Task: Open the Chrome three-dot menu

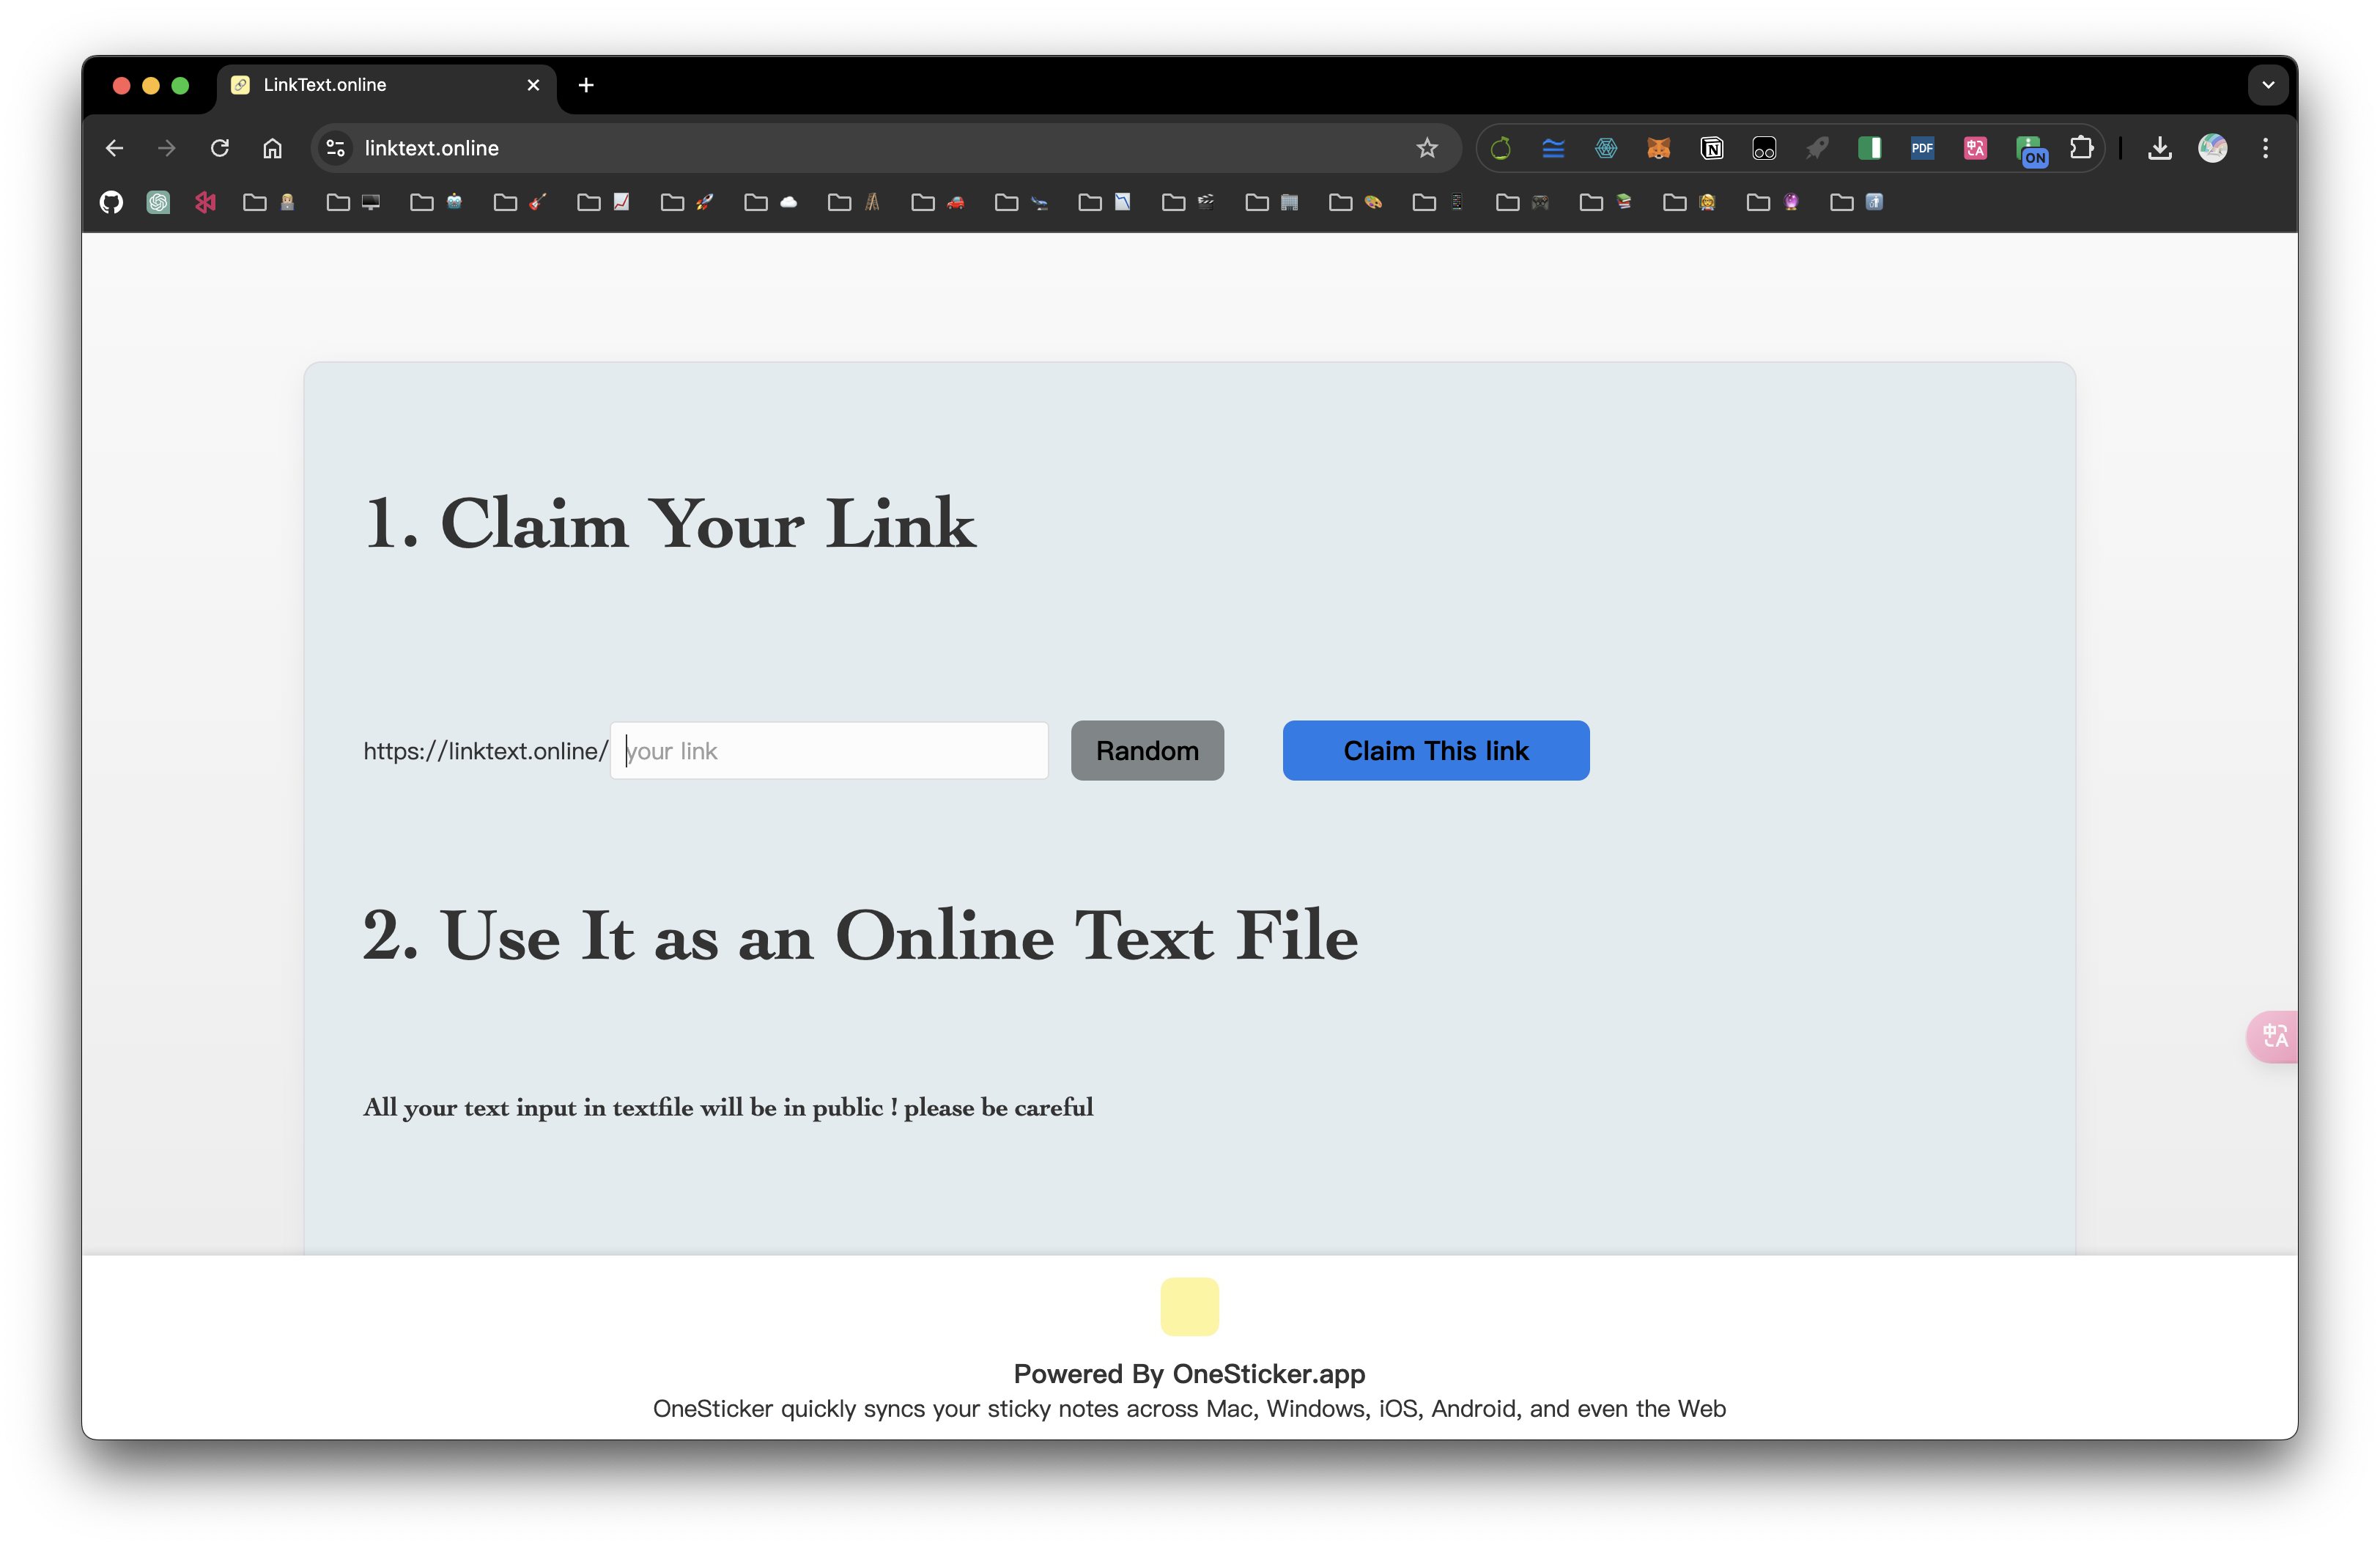Action: pyautogui.click(x=2266, y=148)
